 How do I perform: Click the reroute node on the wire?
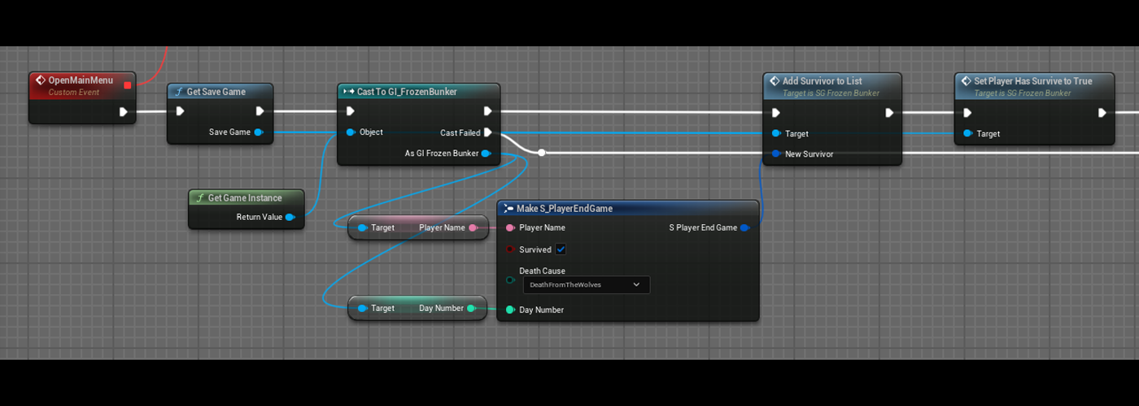coord(542,152)
